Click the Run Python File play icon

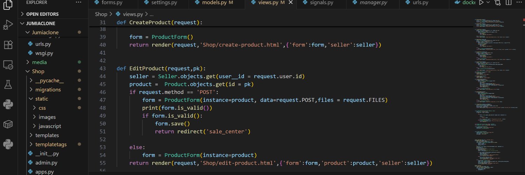pyautogui.click(x=482, y=3)
